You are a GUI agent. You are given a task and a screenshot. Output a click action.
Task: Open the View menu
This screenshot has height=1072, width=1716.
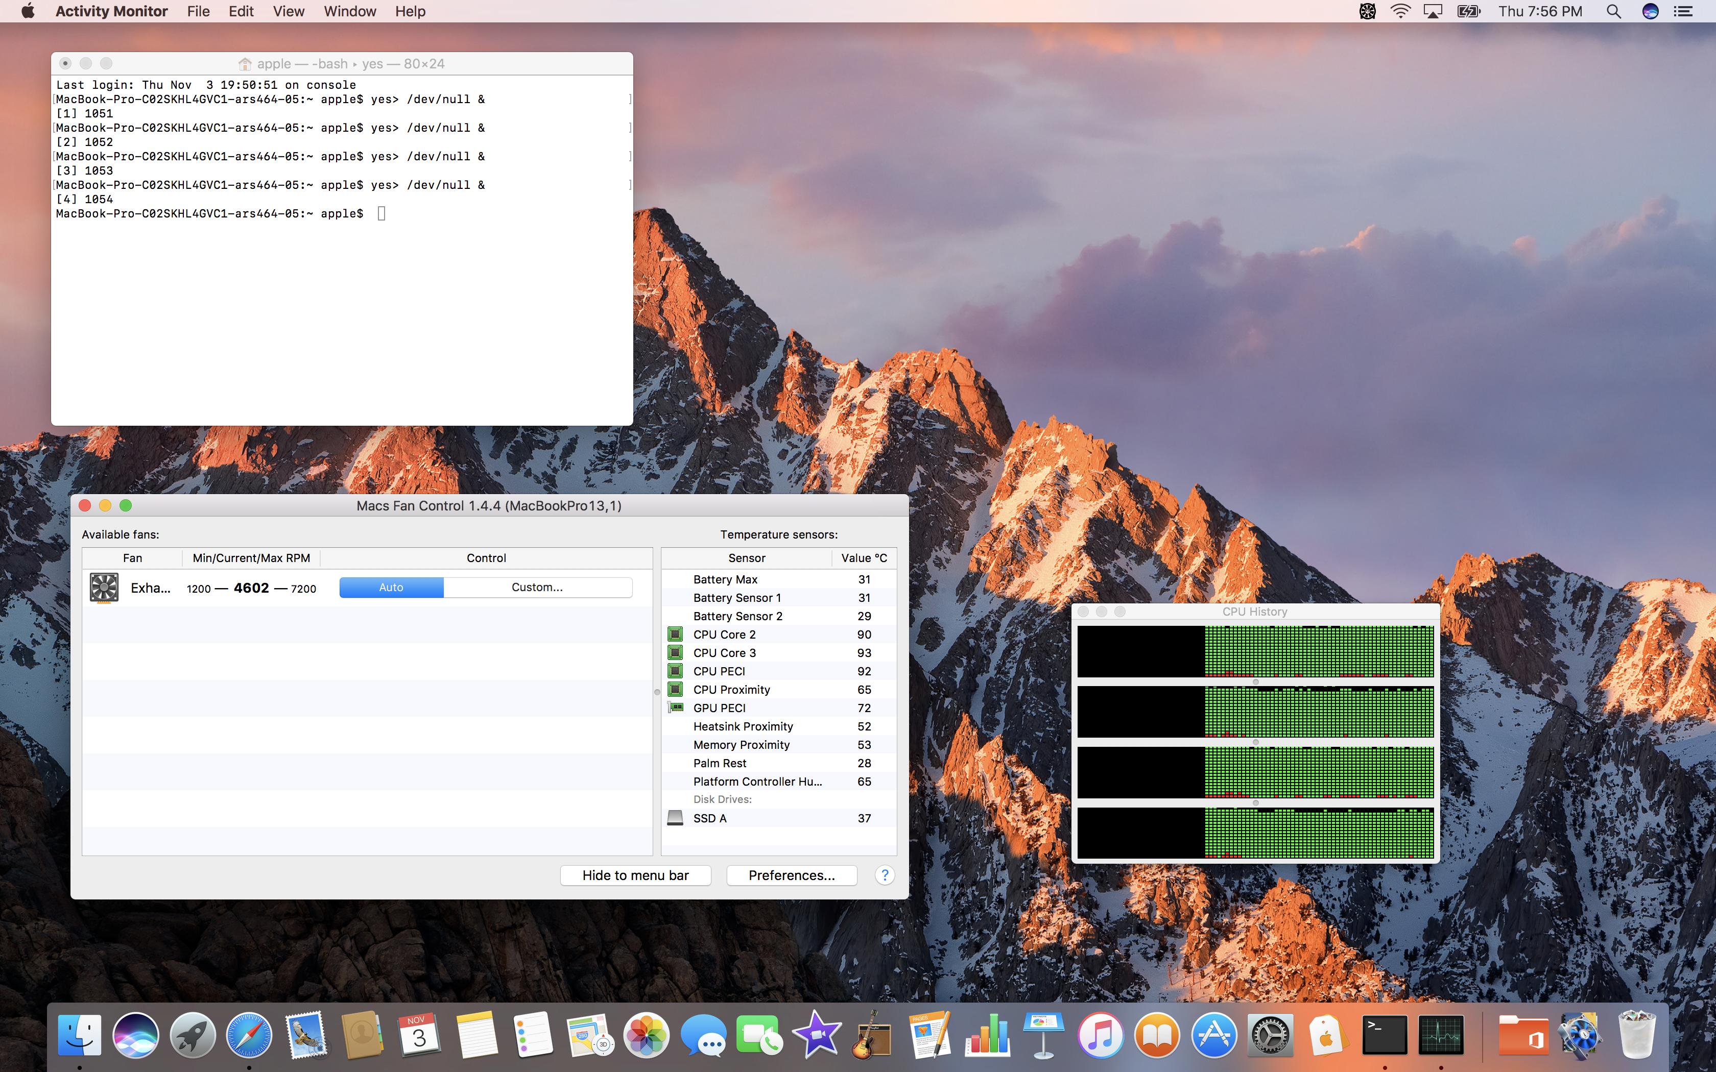289,11
